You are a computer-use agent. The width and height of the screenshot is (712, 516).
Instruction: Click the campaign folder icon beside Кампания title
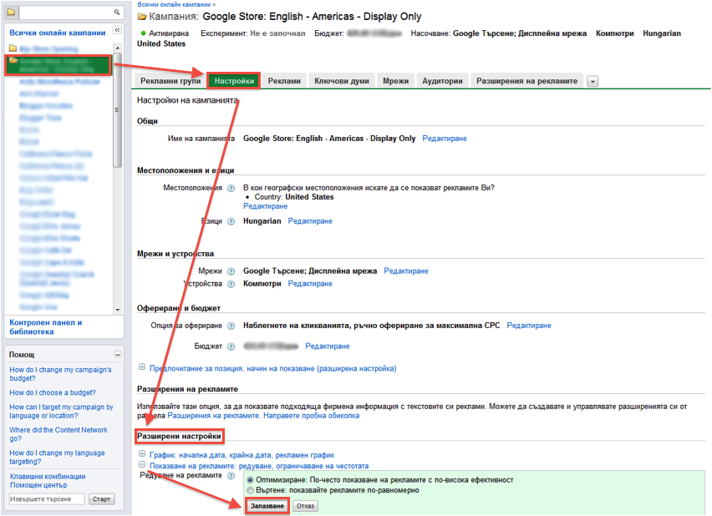142,17
